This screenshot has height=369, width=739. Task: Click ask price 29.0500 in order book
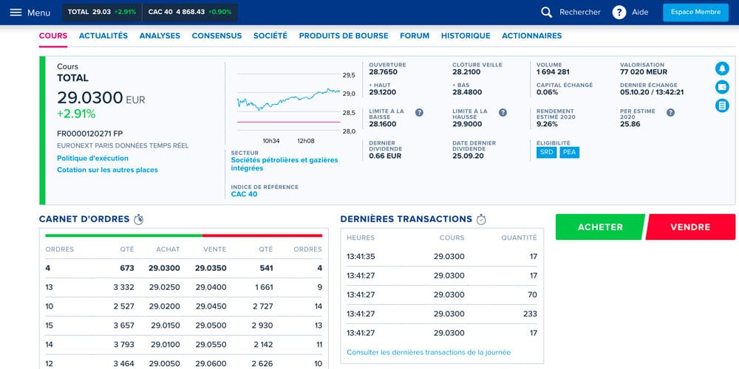tap(211, 325)
